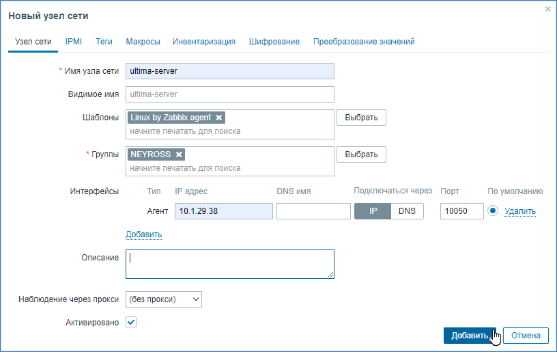
Task: Click the Удалить interface link
Action: pyautogui.click(x=520, y=211)
